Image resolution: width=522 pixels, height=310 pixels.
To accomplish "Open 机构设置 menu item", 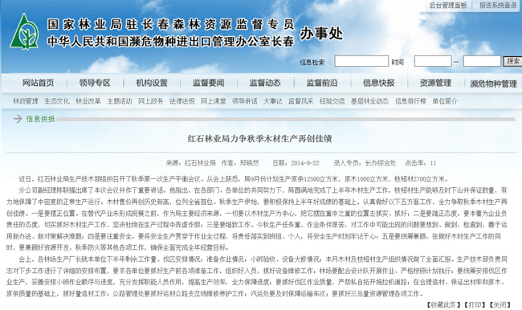I will pyautogui.click(x=152, y=83).
